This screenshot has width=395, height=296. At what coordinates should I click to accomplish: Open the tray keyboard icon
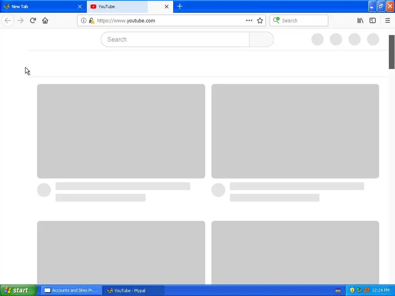point(338,291)
